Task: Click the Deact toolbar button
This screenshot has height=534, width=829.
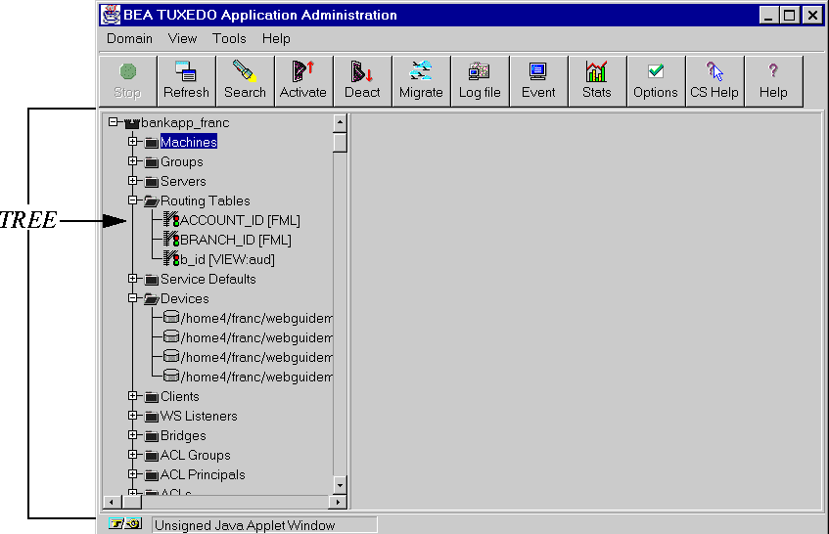Action: click(x=363, y=82)
